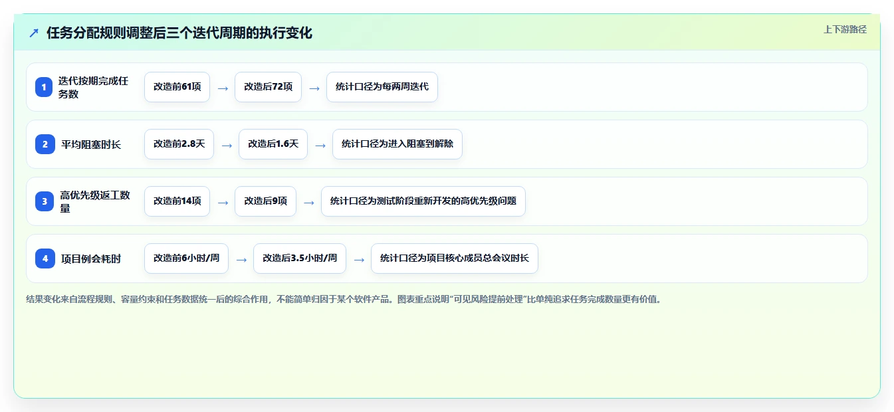This screenshot has height=412, width=894.
Task: Select the 改造前14项 box
Action: pos(177,201)
